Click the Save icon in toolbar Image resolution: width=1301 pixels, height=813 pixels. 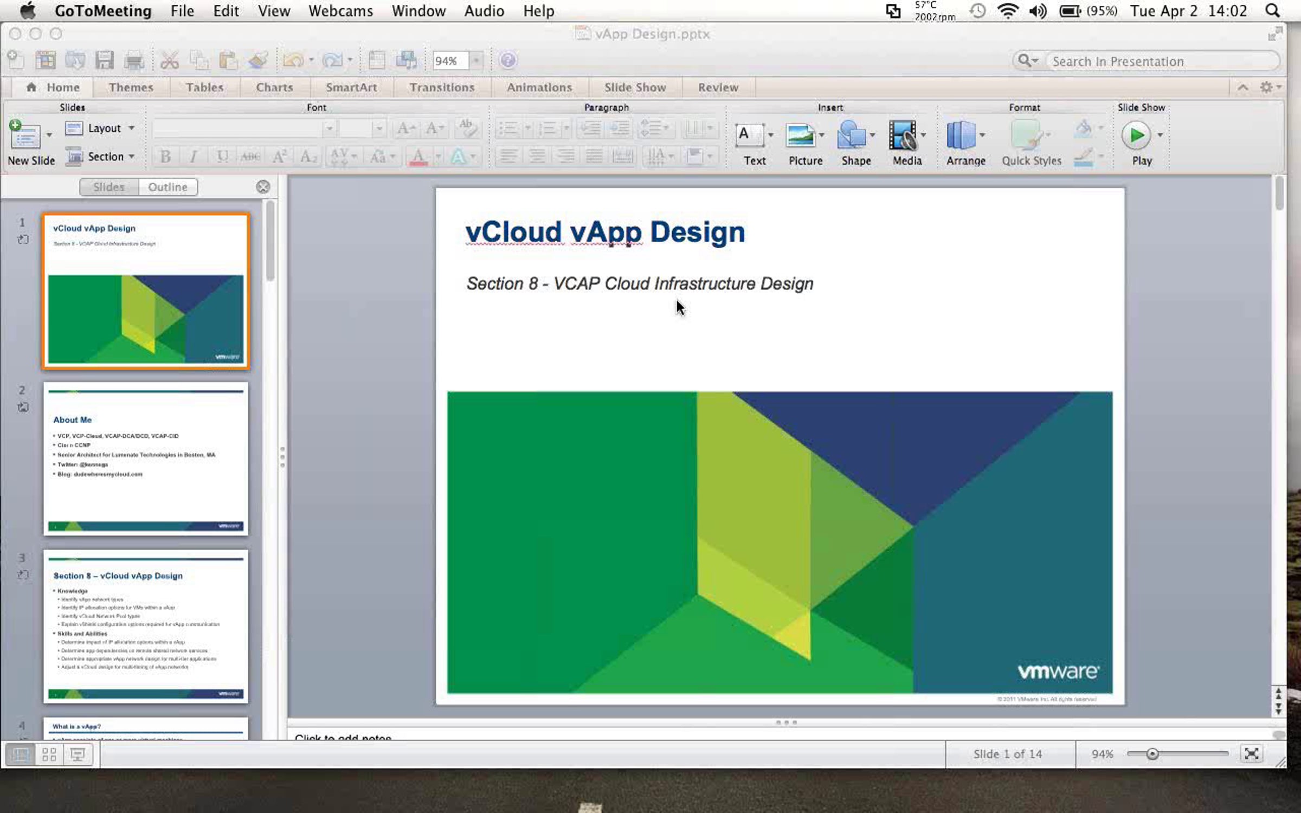coord(105,60)
